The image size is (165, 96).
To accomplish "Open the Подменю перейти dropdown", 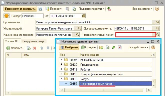I will click(91, 9).
